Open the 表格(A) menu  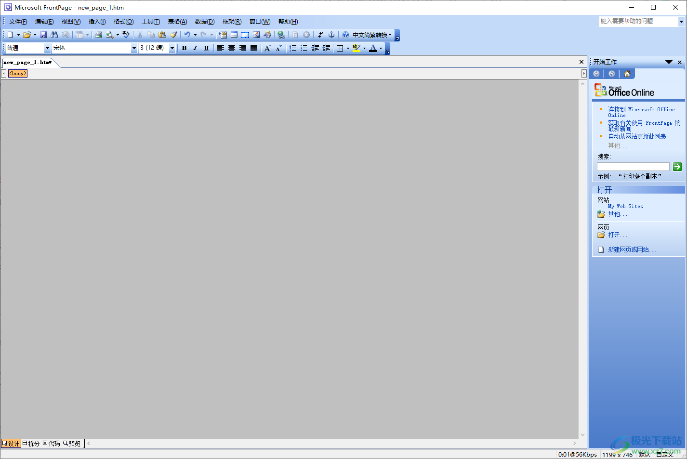coord(177,22)
